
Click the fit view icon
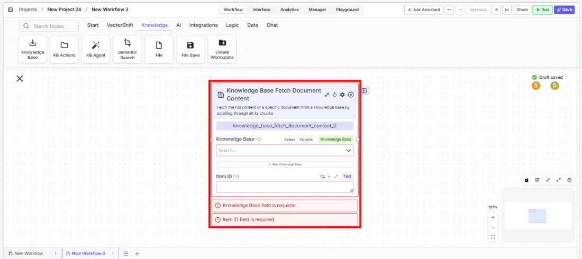pos(493,237)
